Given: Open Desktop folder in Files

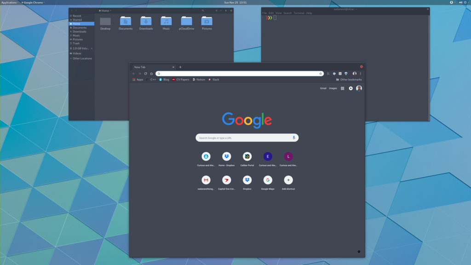Looking at the screenshot, I should click(x=105, y=23).
